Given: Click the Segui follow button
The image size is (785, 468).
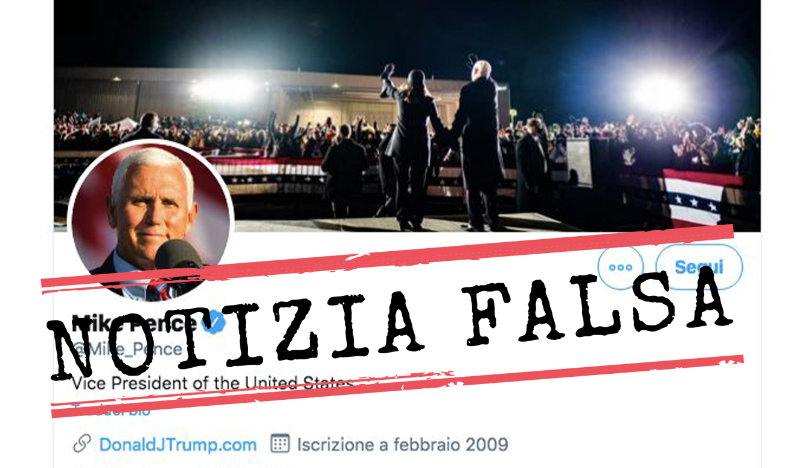Looking at the screenshot, I should point(699,266).
